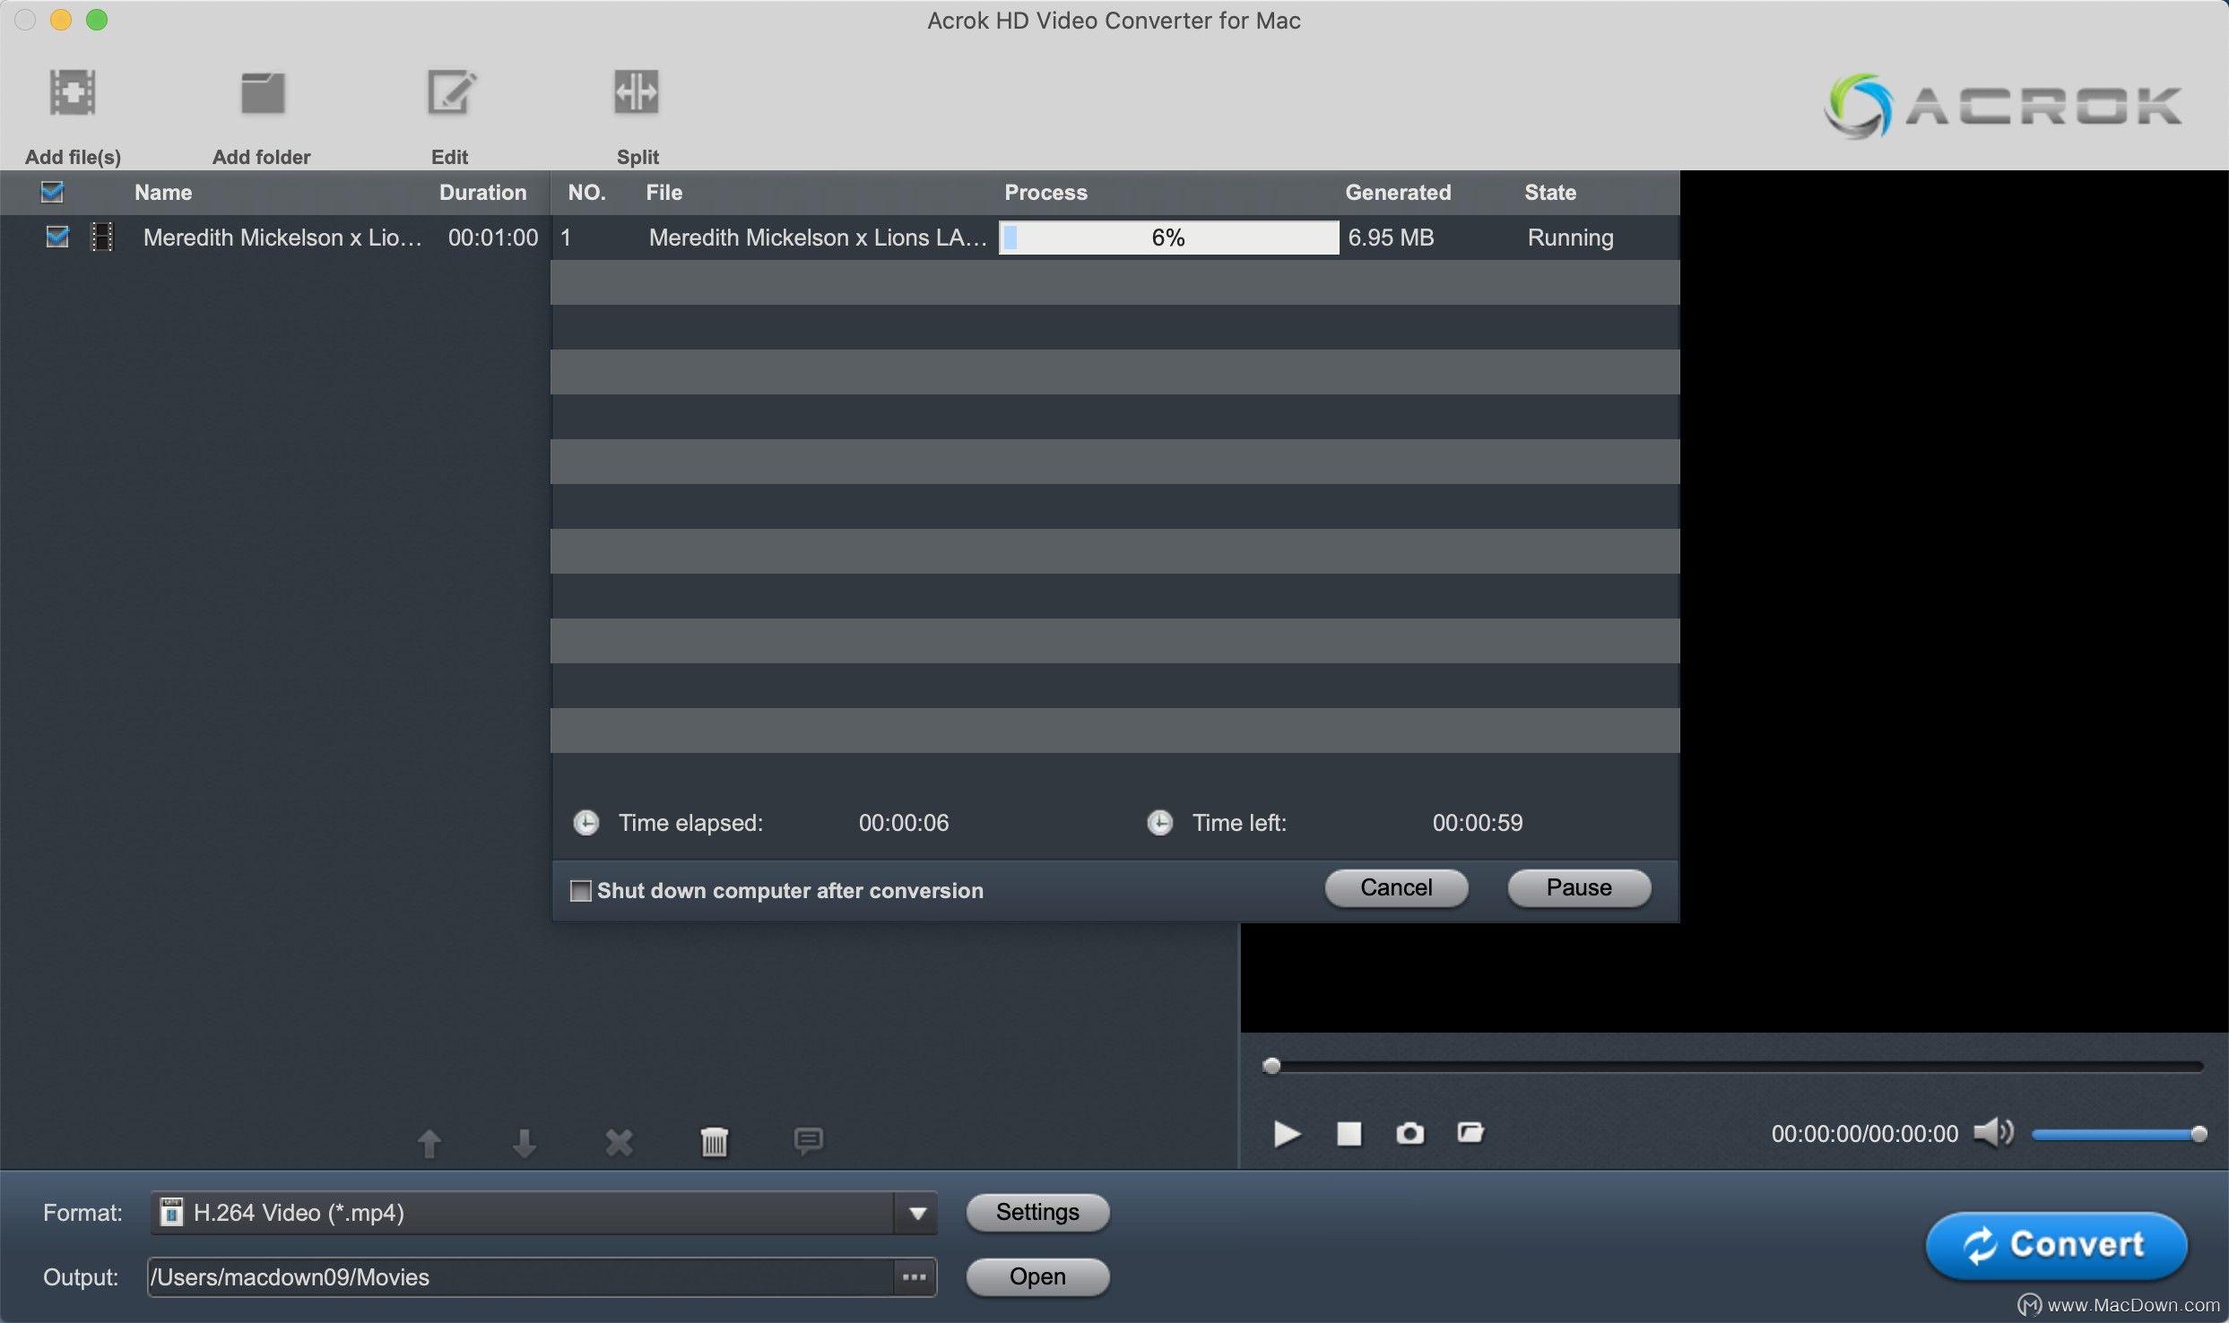Image resolution: width=2229 pixels, height=1323 pixels.
Task: Click the camera snapshot icon
Action: (1409, 1134)
